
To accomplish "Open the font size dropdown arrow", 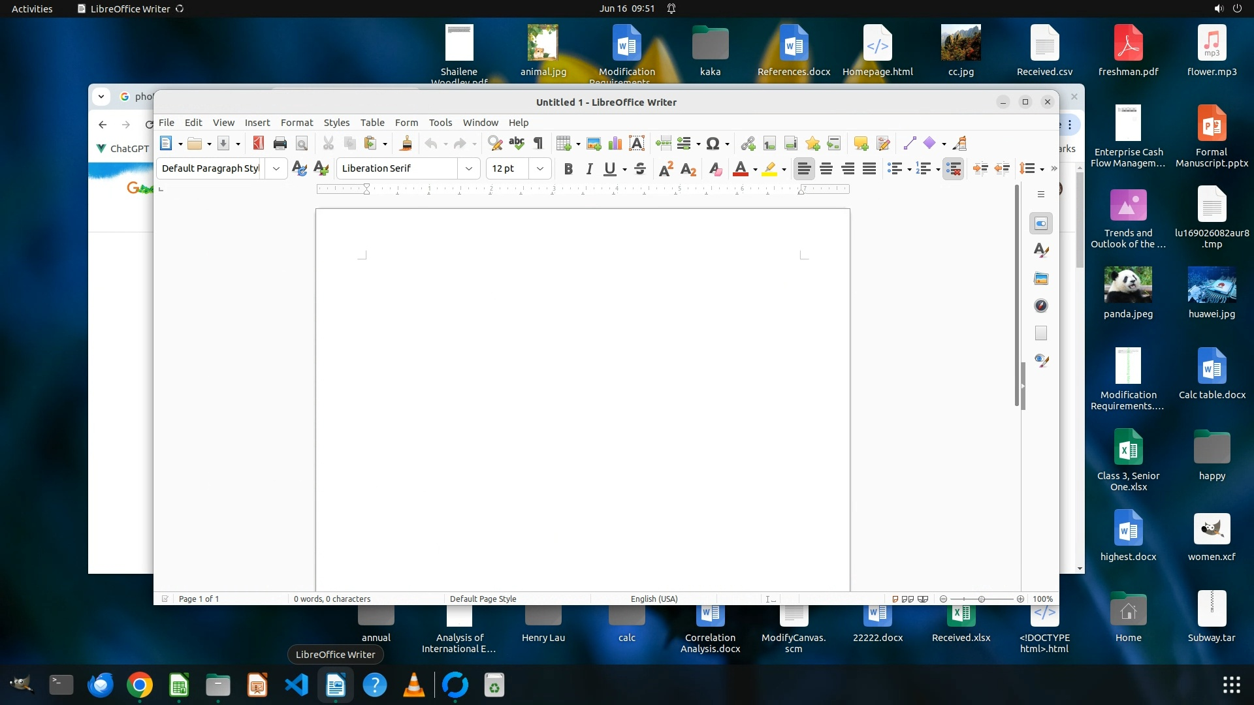I will [x=539, y=168].
